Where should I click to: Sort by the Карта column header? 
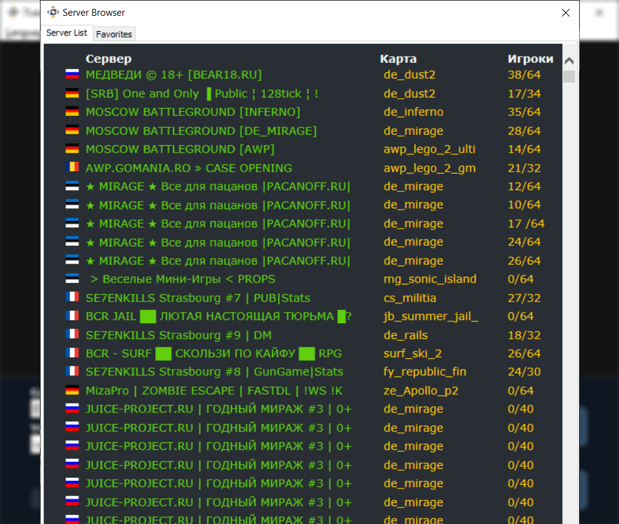click(398, 59)
